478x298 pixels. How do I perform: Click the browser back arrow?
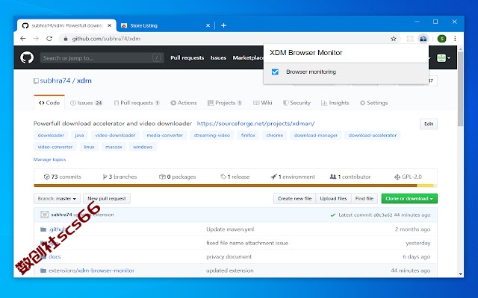click(23, 39)
